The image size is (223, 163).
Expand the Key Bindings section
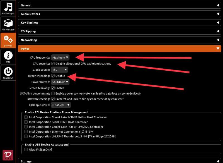click(120, 23)
